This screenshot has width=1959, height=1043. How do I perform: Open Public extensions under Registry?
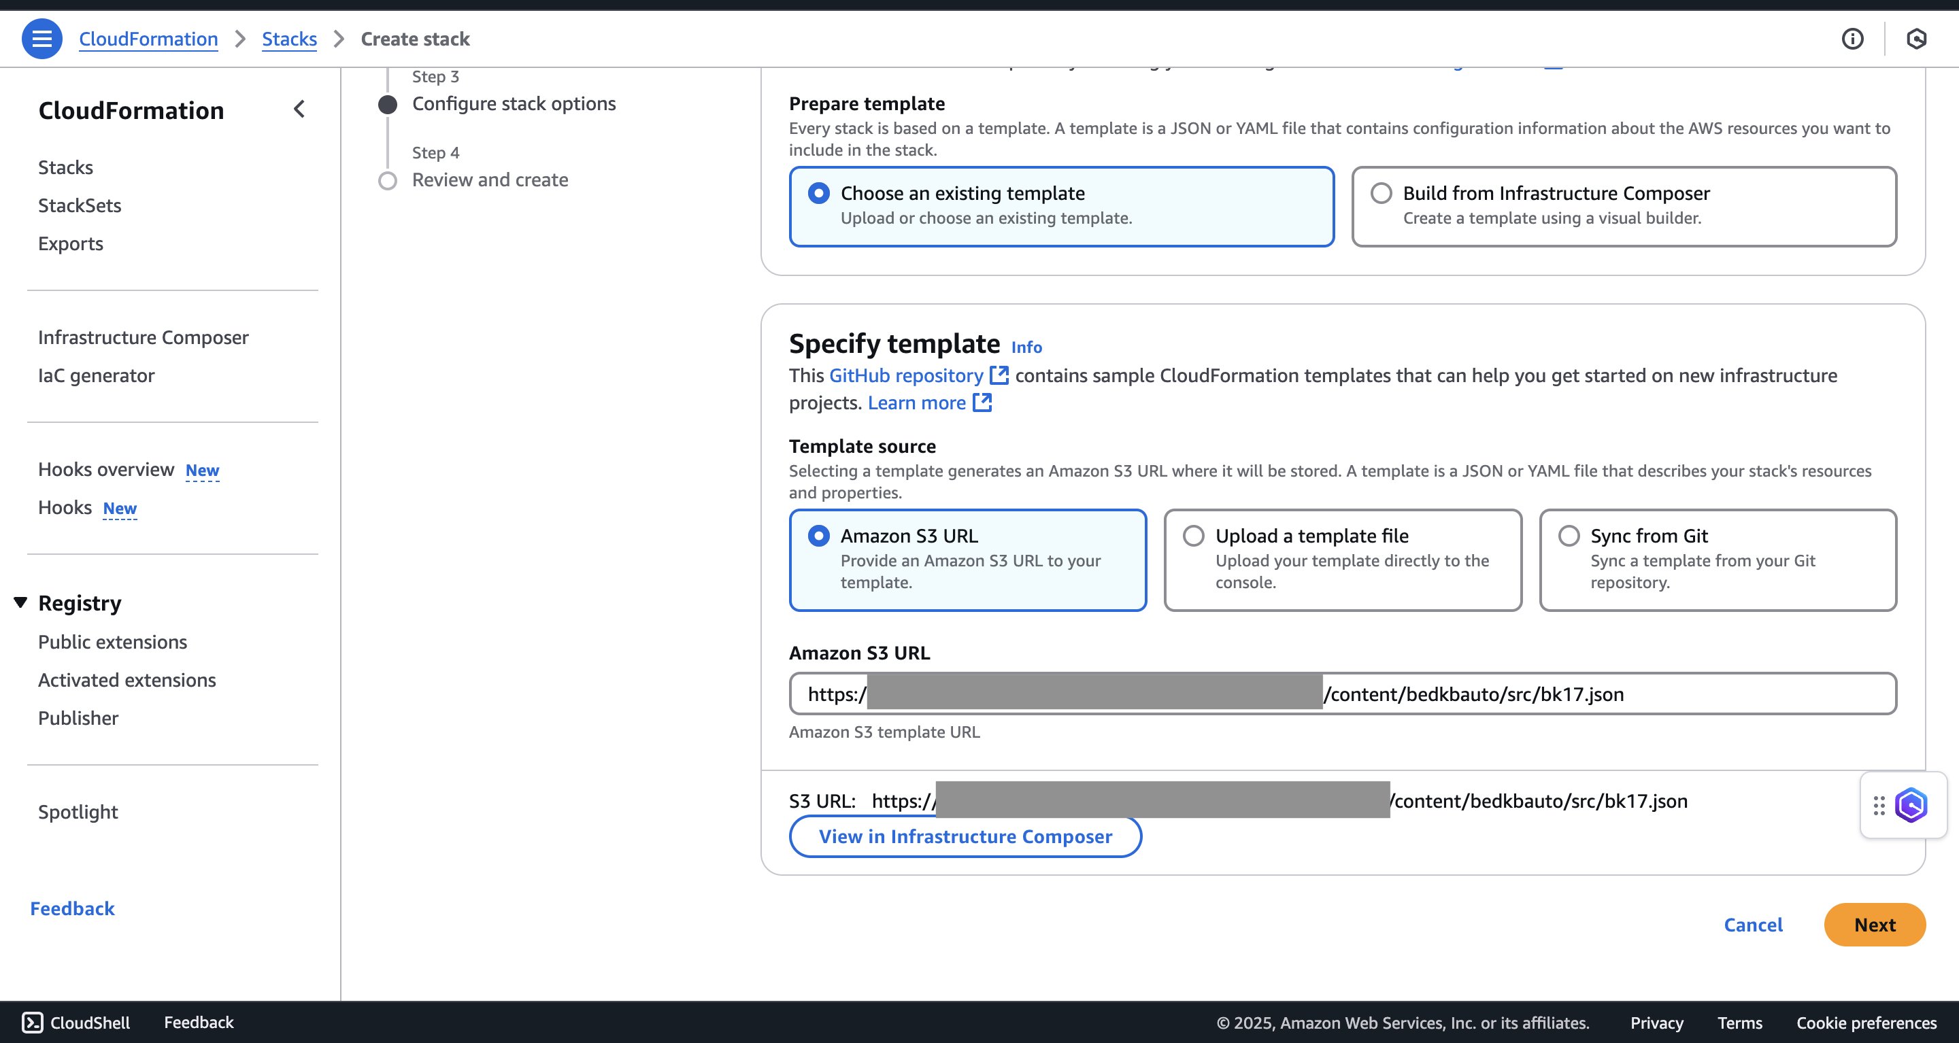112,643
